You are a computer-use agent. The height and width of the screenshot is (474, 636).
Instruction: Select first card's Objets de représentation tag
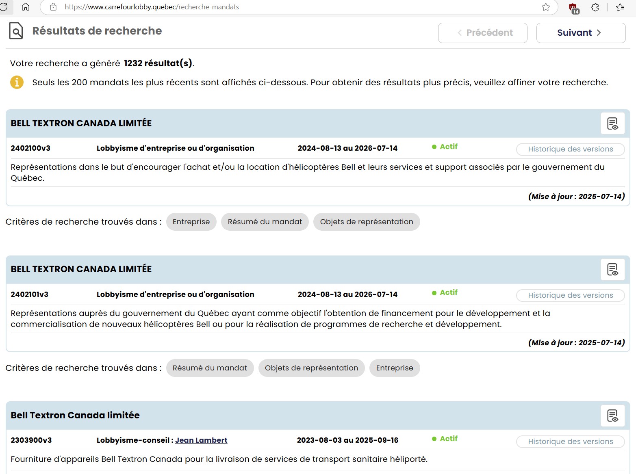[x=367, y=222]
